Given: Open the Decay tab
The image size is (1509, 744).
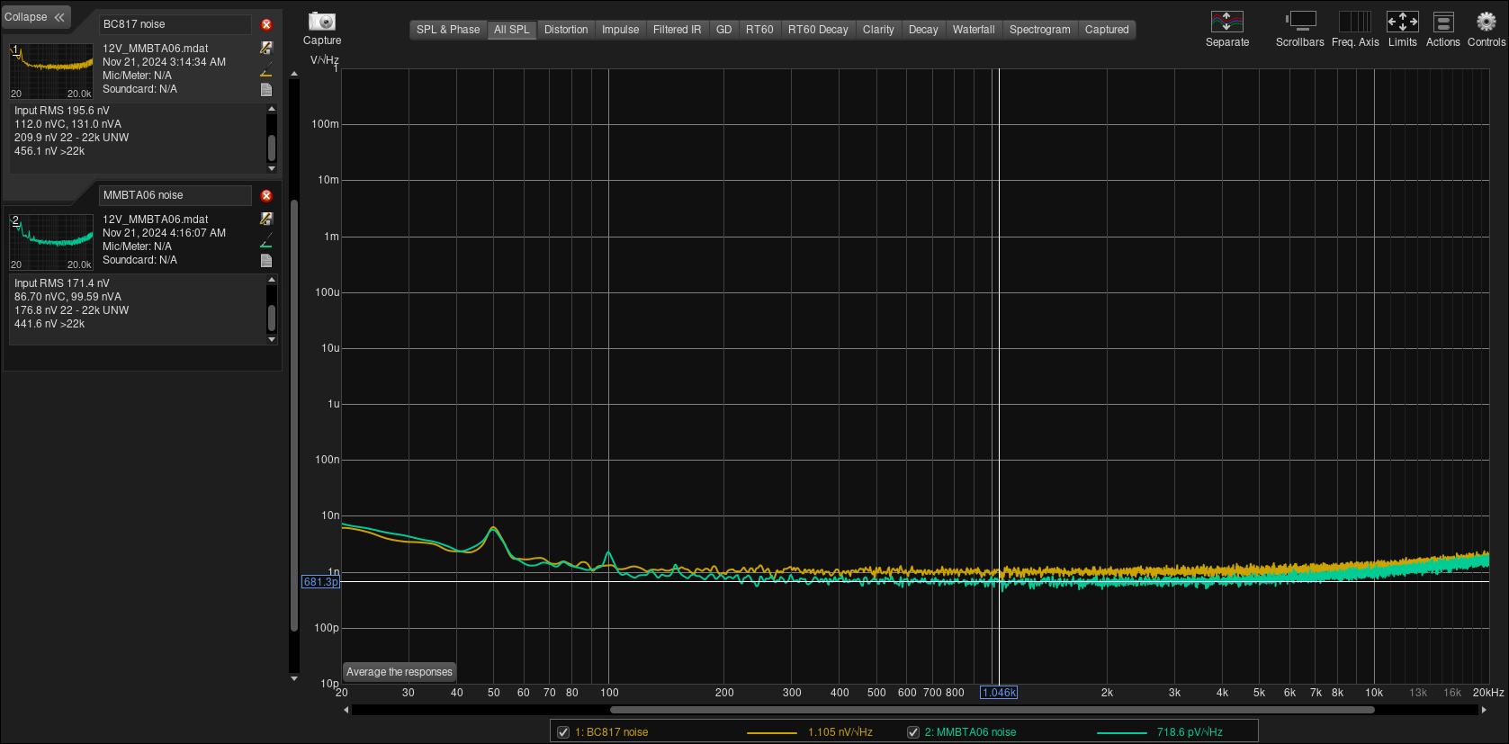Looking at the screenshot, I should 923,30.
